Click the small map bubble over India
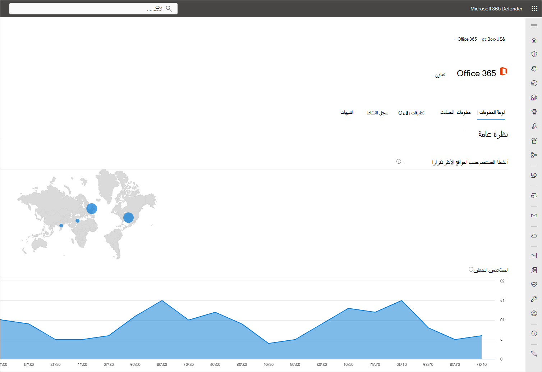The width and height of the screenshot is (542, 372). click(61, 226)
